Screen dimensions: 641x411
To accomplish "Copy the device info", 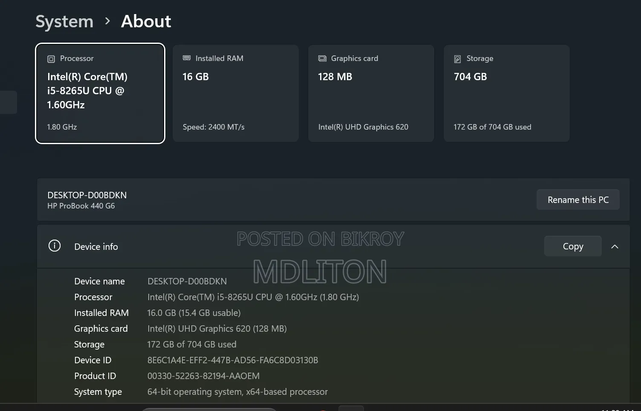I will point(573,246).
